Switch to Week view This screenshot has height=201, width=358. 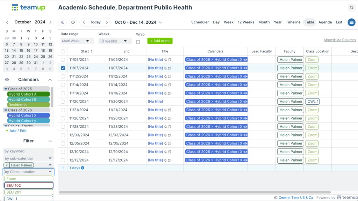pos(229,22)
